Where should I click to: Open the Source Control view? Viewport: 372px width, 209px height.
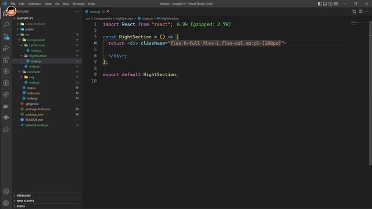coord(6,36)
